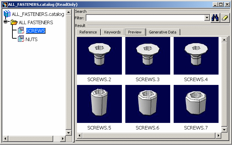Click the SCREWS.7 label text
Image resolution: width=232 pixels, height=145 pixels.
click(196, 128)
